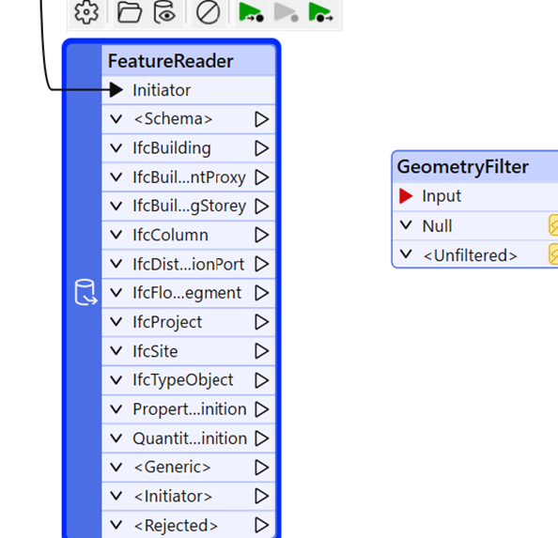
Task: Expand the Null port on GeometryFilter
Action: tap(406, 224)
